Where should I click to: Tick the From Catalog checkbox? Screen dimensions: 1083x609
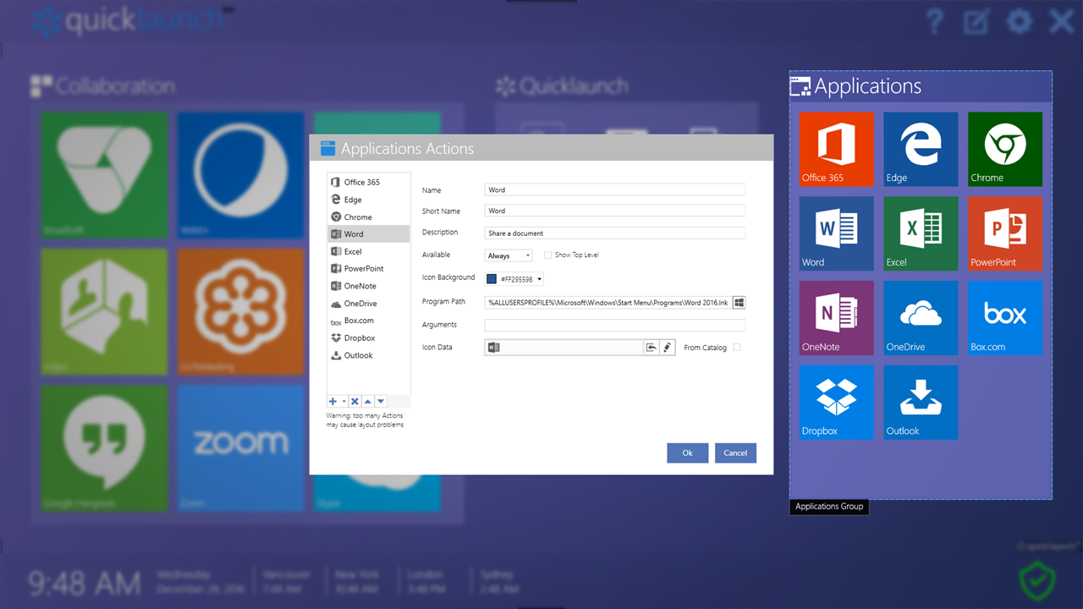737,348
